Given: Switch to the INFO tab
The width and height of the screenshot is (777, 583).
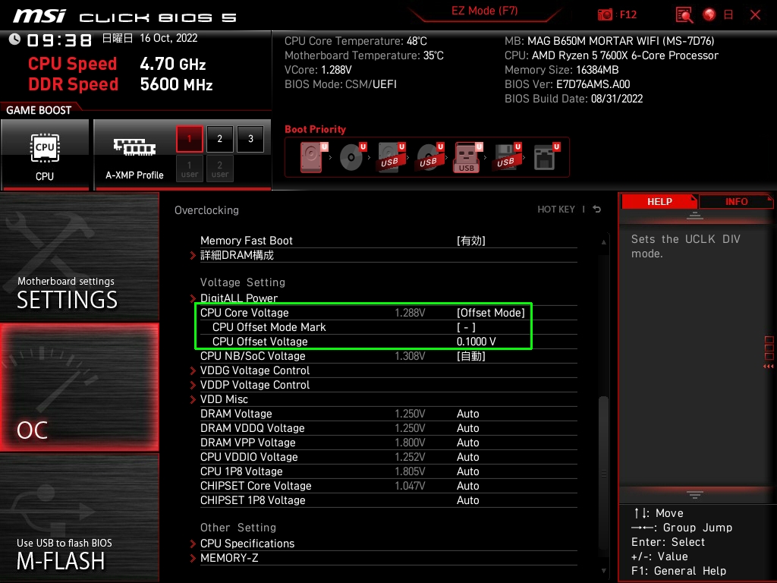Looking at the screenshot, I should coord(736,202).
